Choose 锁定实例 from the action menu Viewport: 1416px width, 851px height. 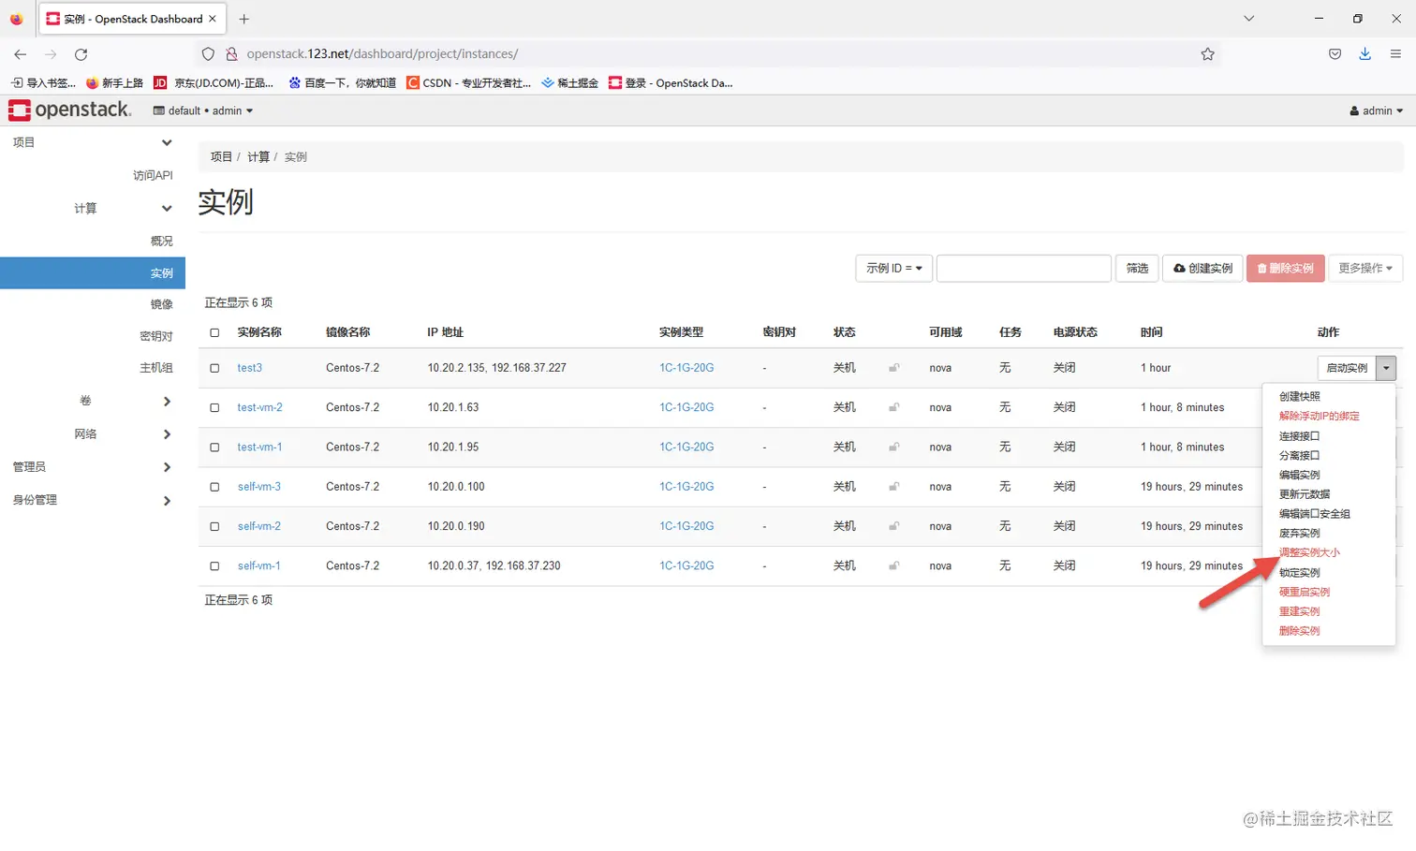tap(1300, 572)
